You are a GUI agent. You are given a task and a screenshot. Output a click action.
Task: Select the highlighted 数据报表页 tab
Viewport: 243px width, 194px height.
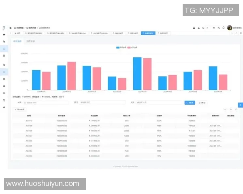(148, 33)
